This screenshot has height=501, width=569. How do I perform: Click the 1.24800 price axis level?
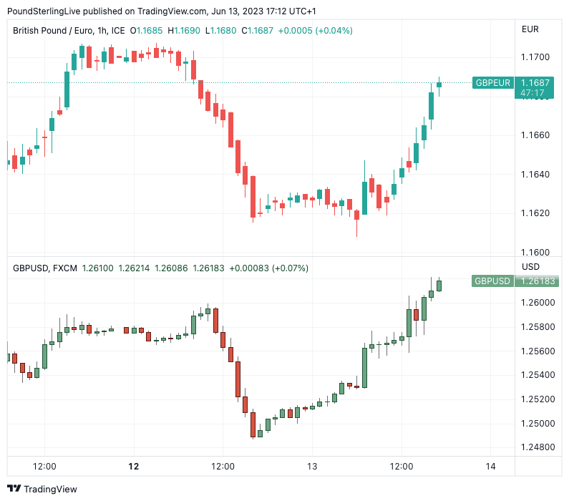pyautogui.click(x=537, y=447)
